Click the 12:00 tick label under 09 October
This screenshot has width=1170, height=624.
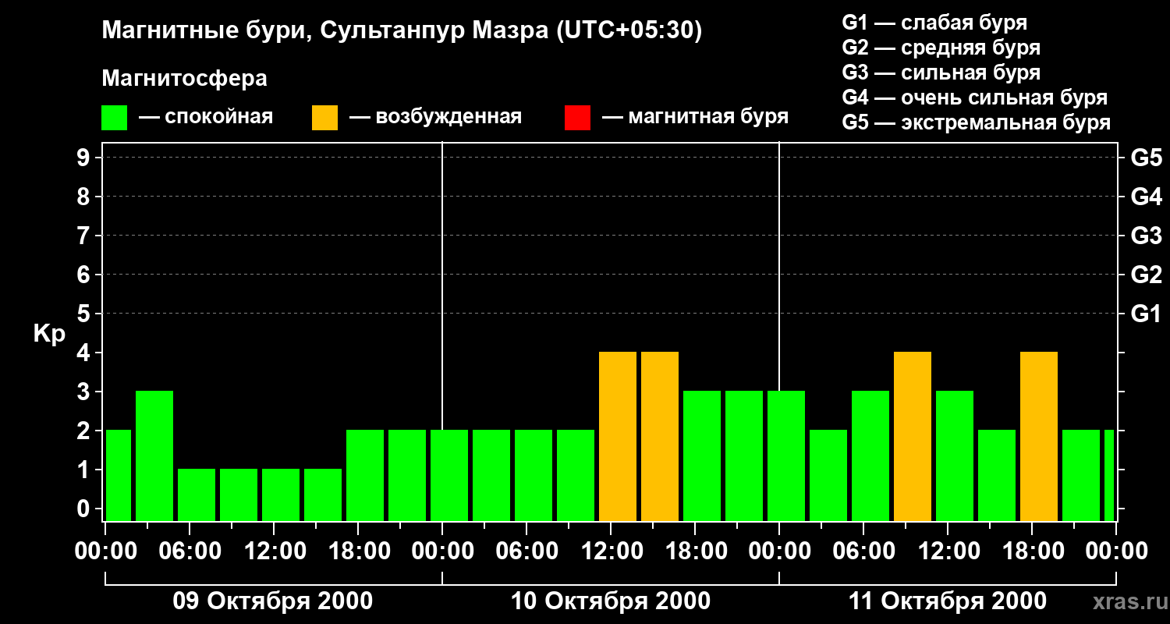275,551
